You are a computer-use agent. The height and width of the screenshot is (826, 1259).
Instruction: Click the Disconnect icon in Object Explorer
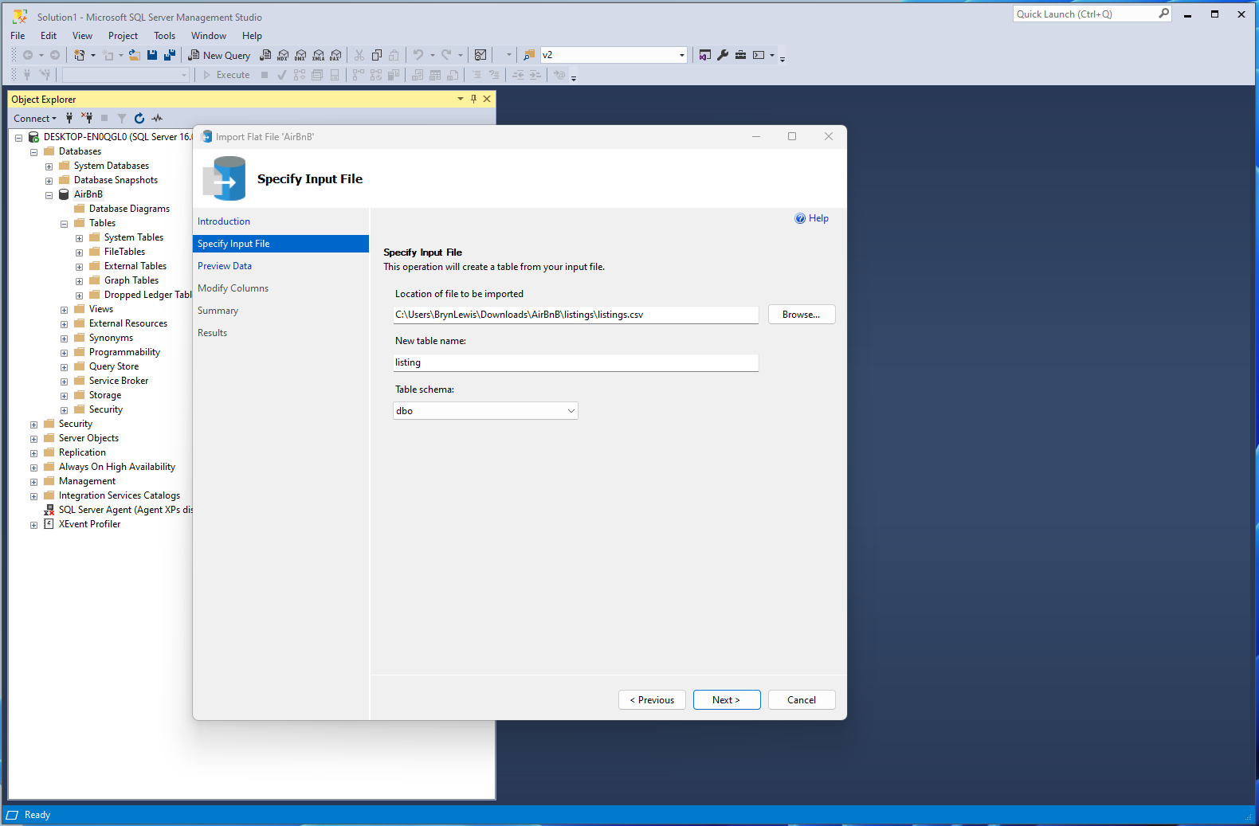point(87,118)
